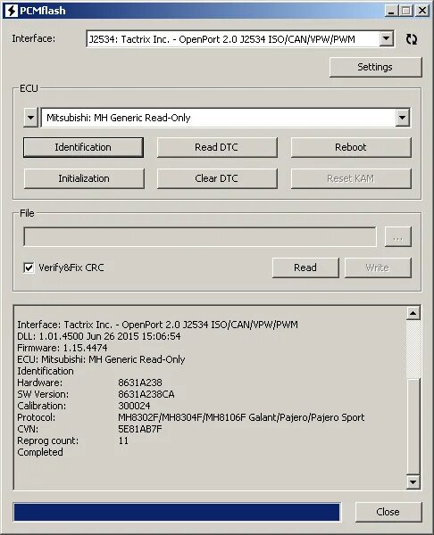Reboot the ECU
The height and width of the screenshot is (535, 434).
coord(351,147)
